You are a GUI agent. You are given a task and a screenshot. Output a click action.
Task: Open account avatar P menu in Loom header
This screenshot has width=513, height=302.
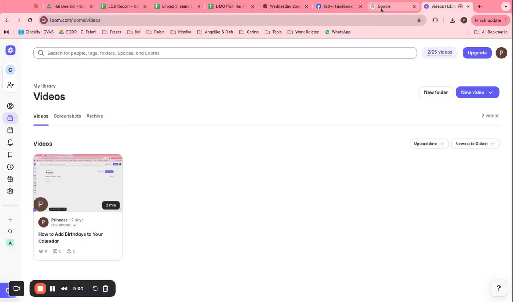coord(501,53)
